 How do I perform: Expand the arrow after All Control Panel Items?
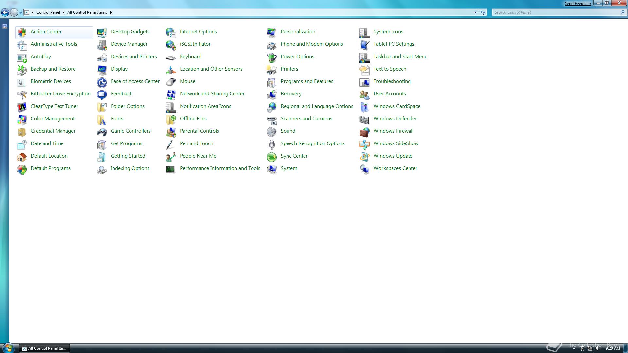coord(111,12)
